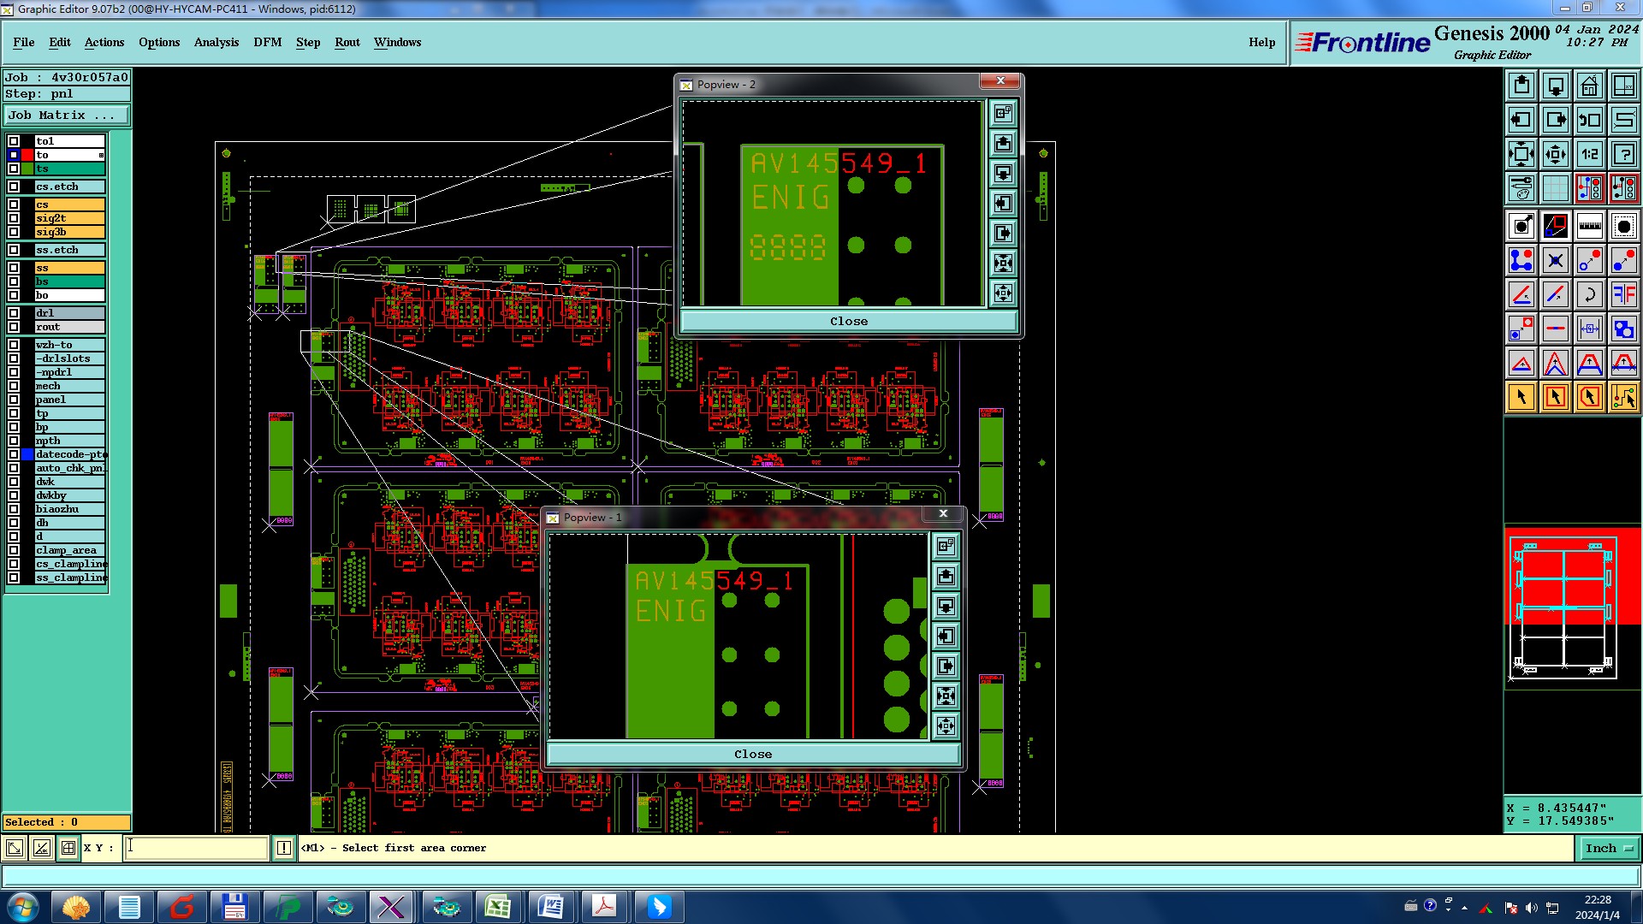Open the Job Matrix button
This screenshot has height=924, width=1643.
tap(67, 115)
